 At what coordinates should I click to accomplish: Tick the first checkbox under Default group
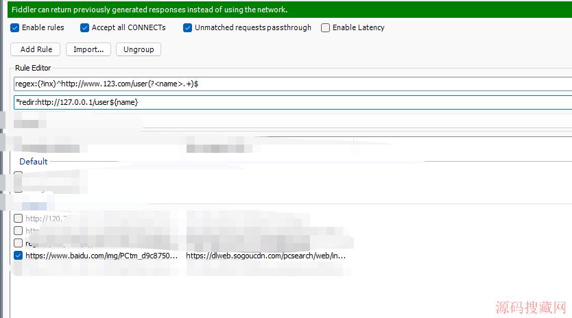click(19, 176)
